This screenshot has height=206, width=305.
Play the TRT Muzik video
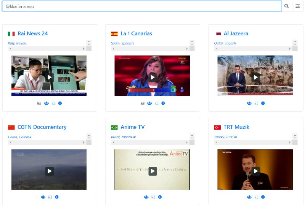(x=255, y=171)
